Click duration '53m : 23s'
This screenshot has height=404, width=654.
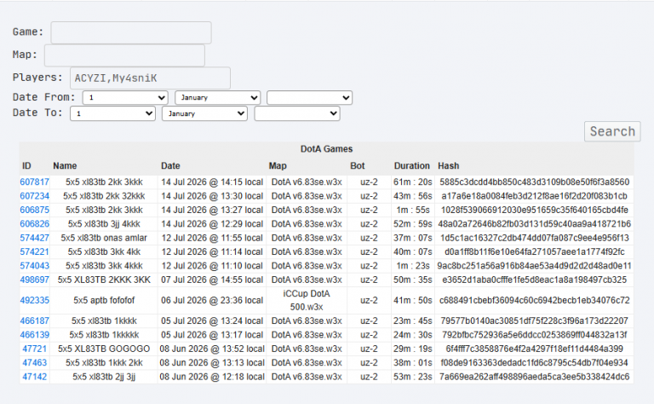click(x=412, y=377)
